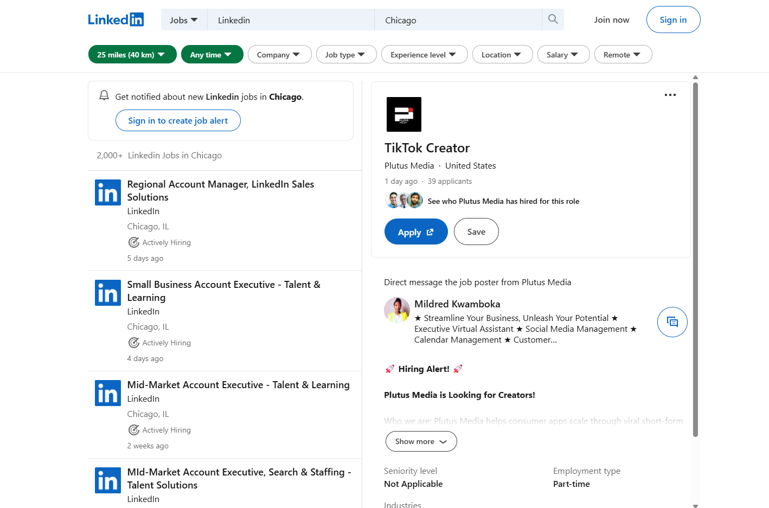This screenshot has width=769, height=508.
Task: Click the '39 applicants' text
Action: (x=450, y=182)
